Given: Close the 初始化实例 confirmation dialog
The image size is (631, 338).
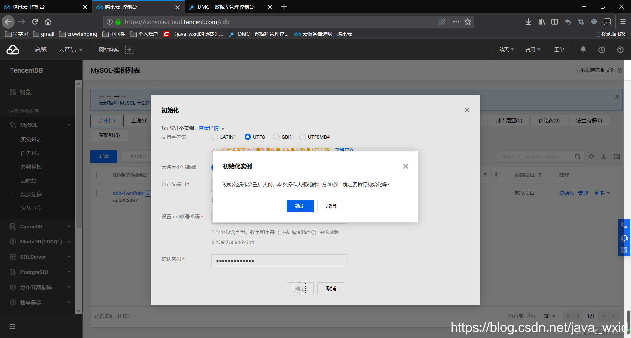Looking at the screenshot, I should tap(406, 166).
